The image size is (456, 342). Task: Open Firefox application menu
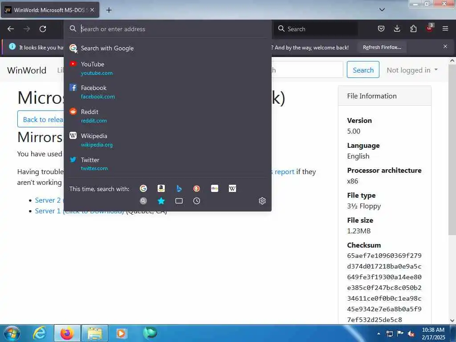pyautogui.click(x=445, y=28)
